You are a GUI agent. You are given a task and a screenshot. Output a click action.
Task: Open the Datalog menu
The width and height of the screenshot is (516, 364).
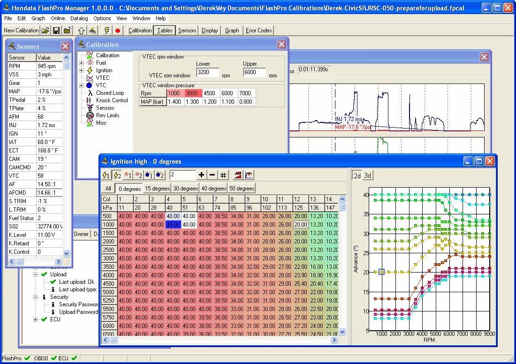79,18
